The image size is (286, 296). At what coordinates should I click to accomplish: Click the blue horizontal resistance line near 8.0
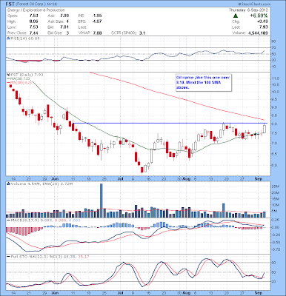(x=170, y=123)
